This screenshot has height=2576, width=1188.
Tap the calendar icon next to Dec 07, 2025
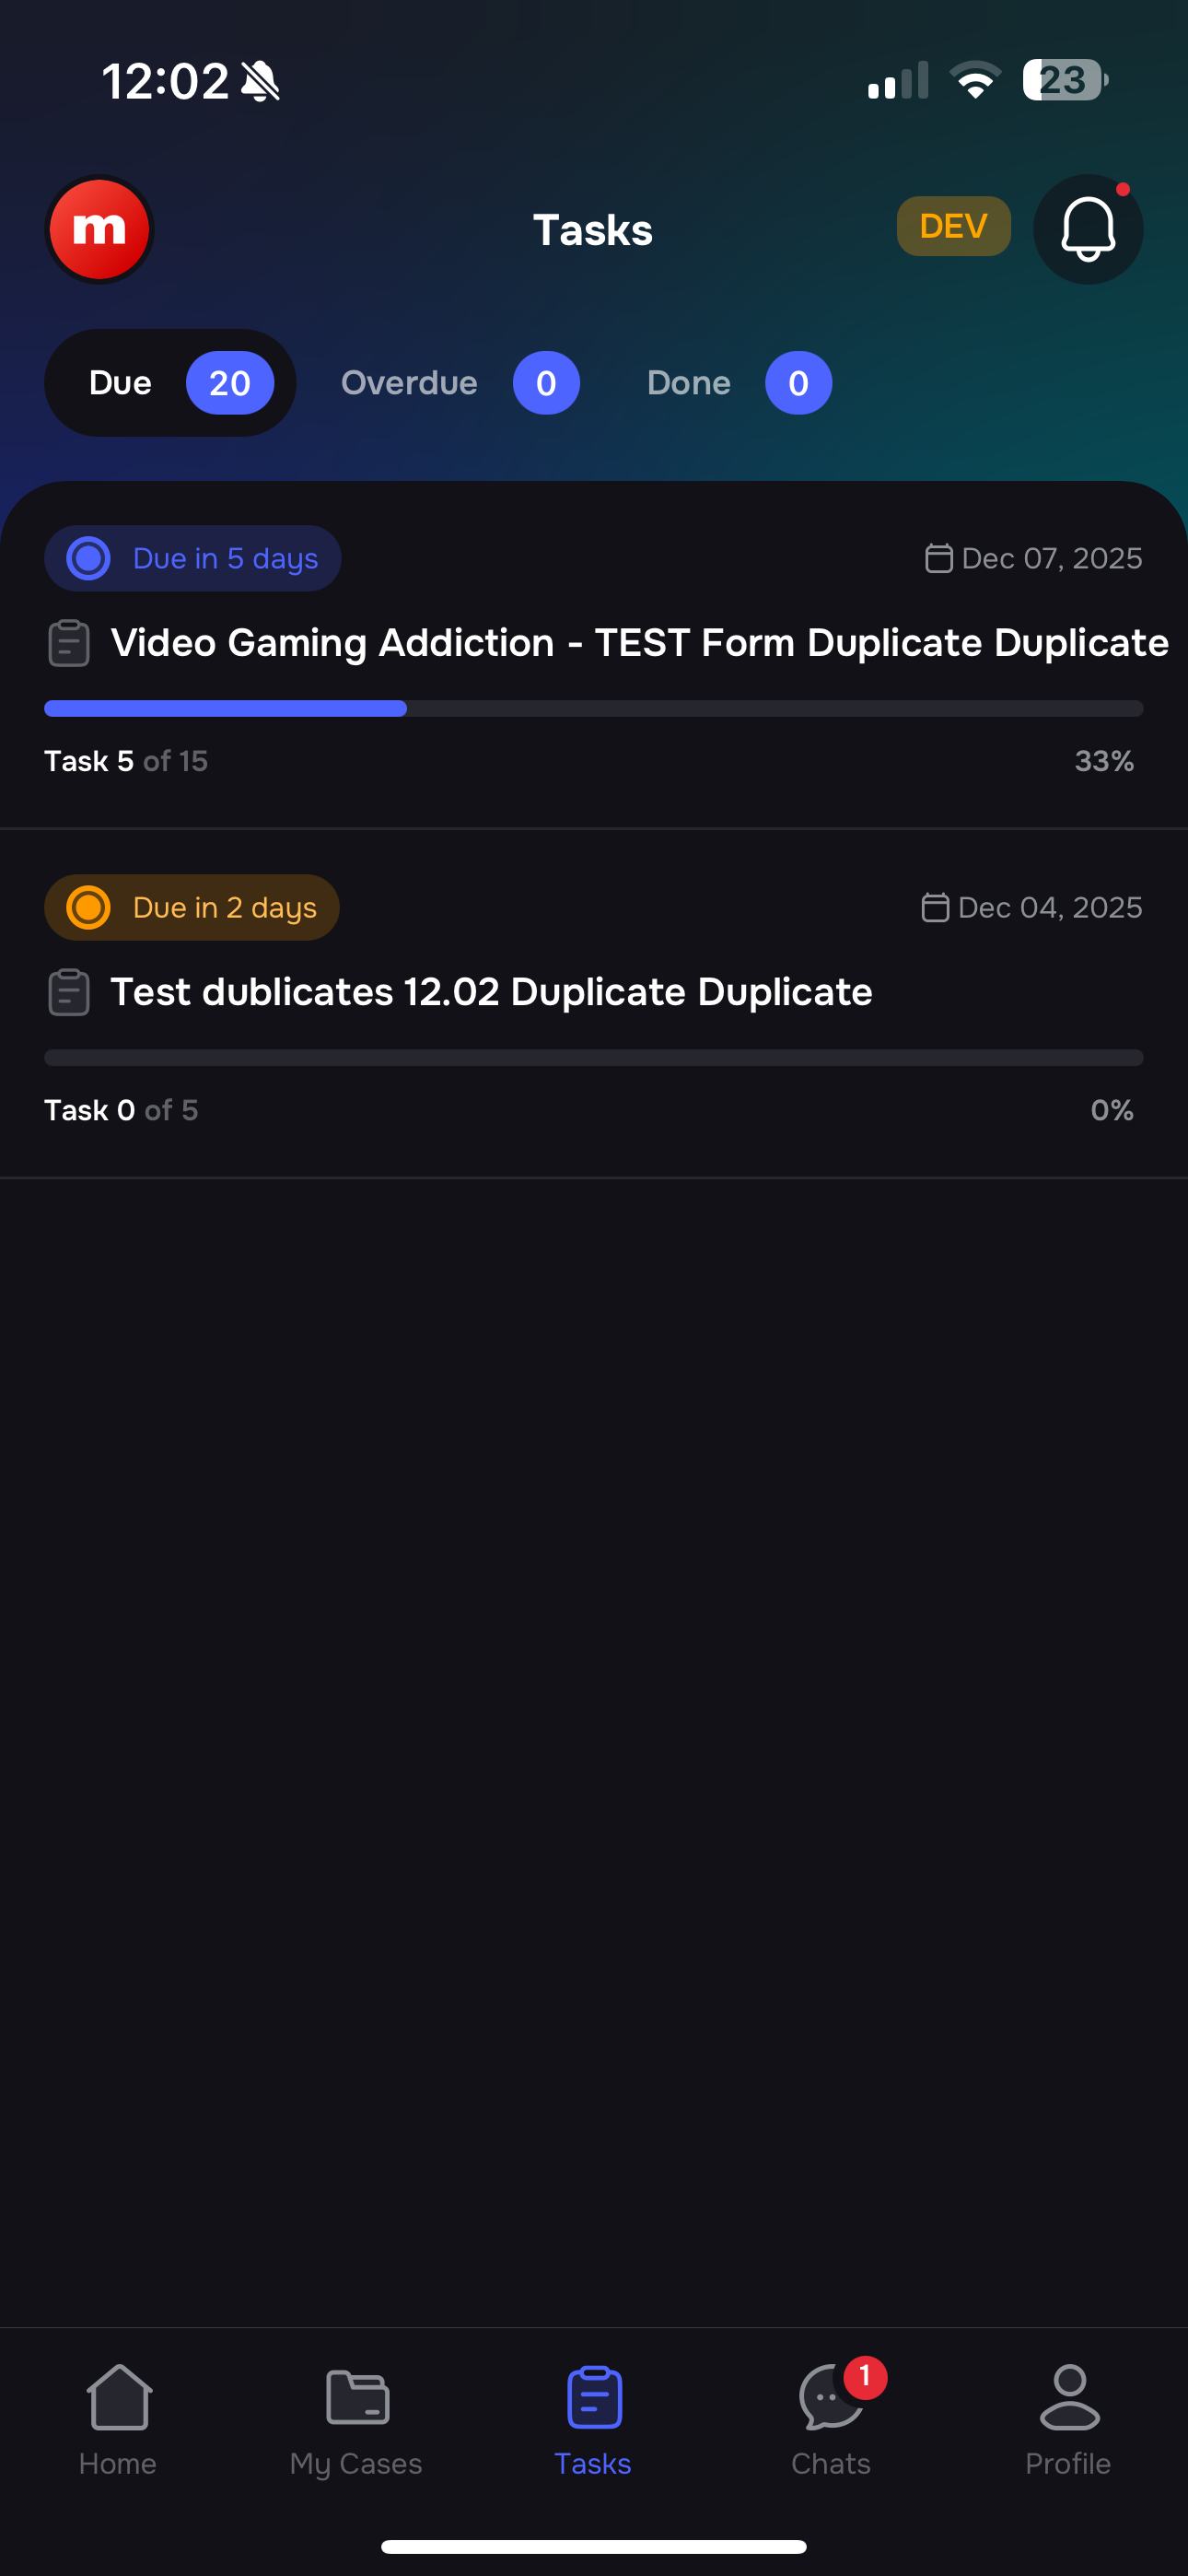938,558
